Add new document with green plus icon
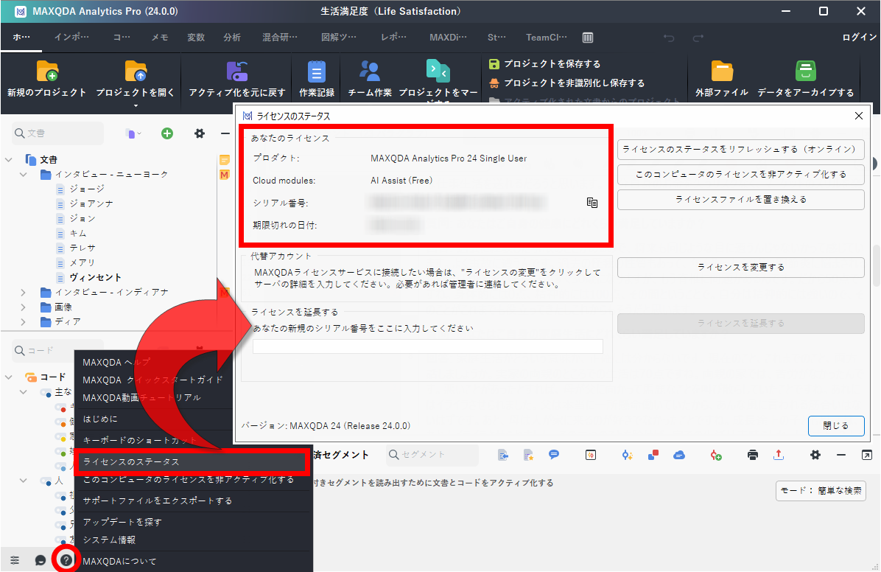Screen dimensions: 881x572 click(x=167, y=133)
